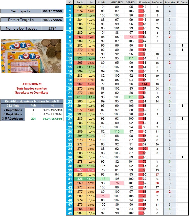Select the 'Sortie' column header

click(x=80, y=2)
